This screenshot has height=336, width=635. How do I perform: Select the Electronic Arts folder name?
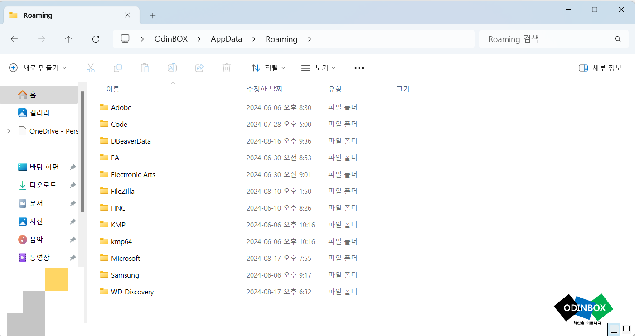[133, 174]
